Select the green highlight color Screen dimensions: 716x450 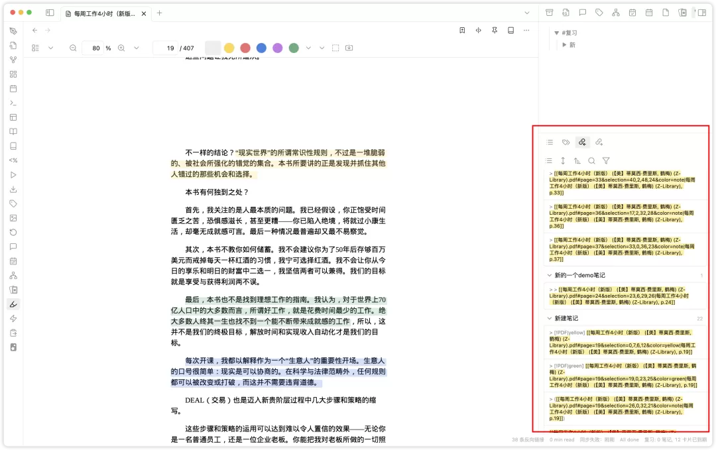[294, 48]
